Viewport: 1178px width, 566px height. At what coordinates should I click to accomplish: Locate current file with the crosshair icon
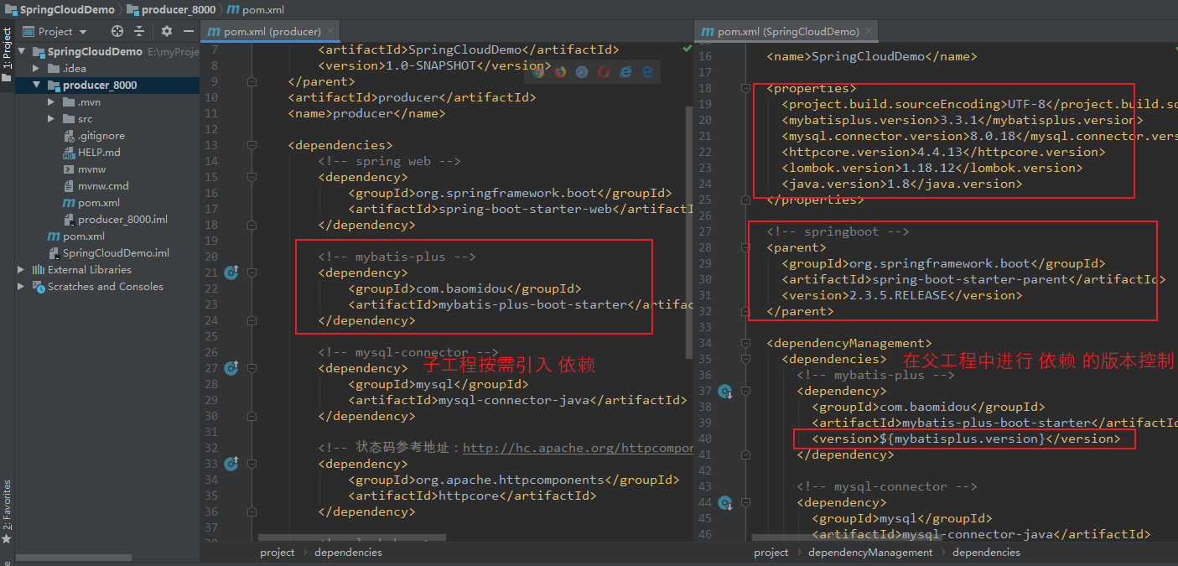pyautogui.click(x=117, y=31)
